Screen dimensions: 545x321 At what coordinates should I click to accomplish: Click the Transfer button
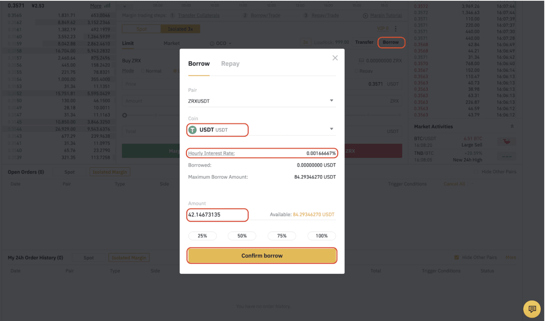364,42
